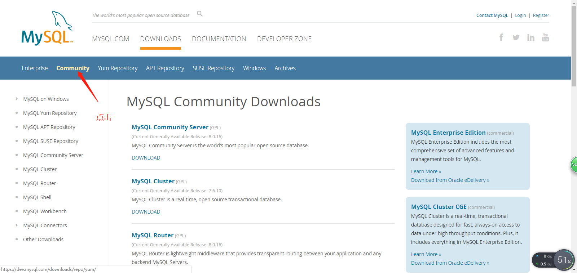Image resolution: width=577 pixels, height=273 pixels.
Task: Click Oracle eDelivery link under Cluster CGE
Action: [450, 263]
